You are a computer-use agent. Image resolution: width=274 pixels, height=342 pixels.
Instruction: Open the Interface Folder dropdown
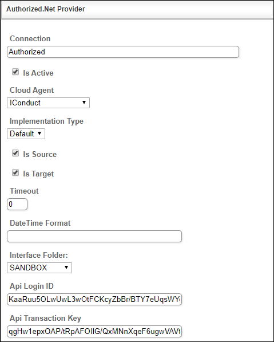39,268
